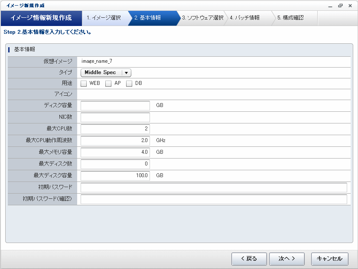Screen dimensions: 358x269
Task: Go to step 1 イメージ選択
Action: coord(104,18)
